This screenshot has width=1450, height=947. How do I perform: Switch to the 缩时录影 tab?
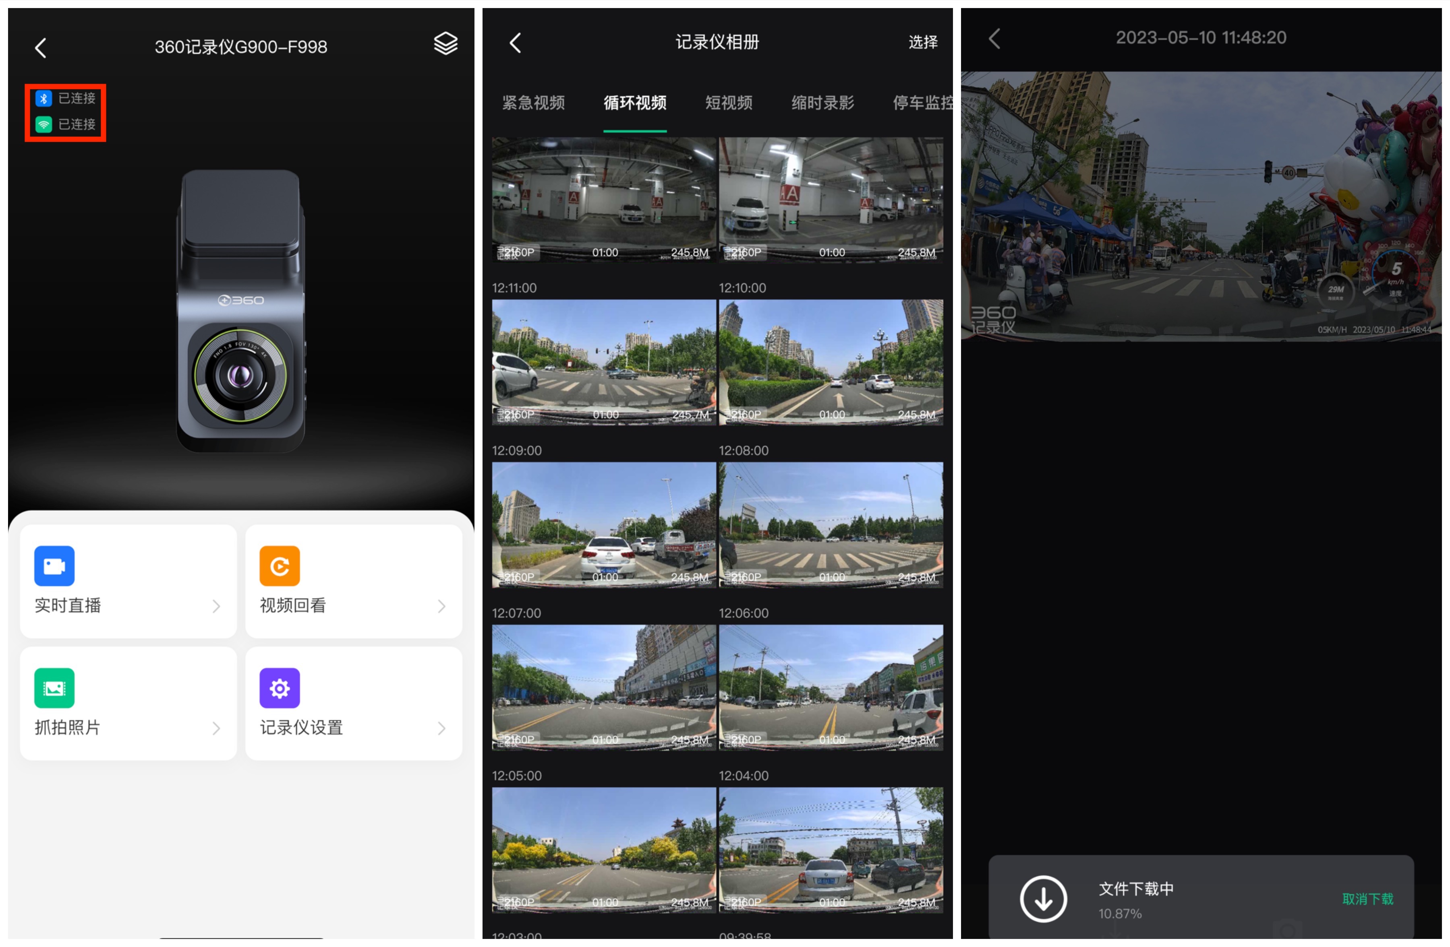click(x=822, y=103)
